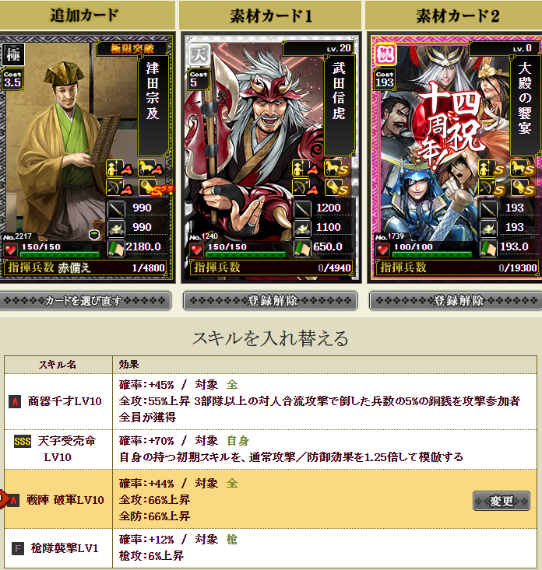Click カードを選び直す button

[x=85, y=301]
